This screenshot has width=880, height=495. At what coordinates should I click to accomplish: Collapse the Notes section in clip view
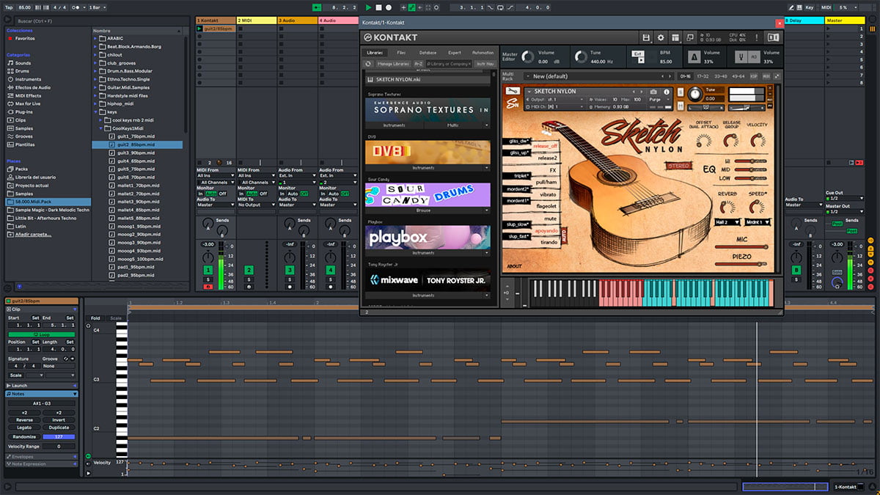(x=74, y=394)
